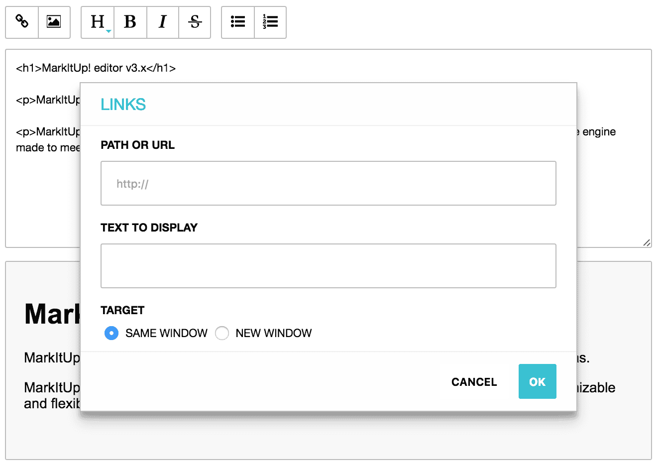Image resolution: width=660 pixels, height=471 pixels.
Task: Open the heading H dropdown
Action: click(98, 22)
